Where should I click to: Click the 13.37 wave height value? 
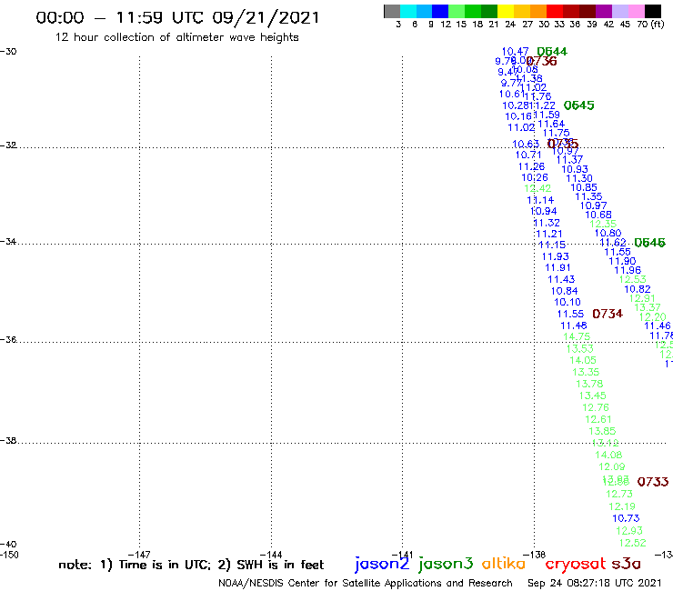click(648, 307)
